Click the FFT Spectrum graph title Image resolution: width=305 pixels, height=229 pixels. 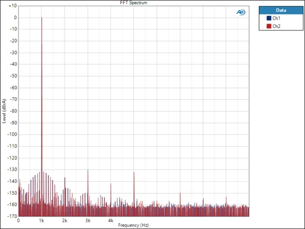(134, 3)
